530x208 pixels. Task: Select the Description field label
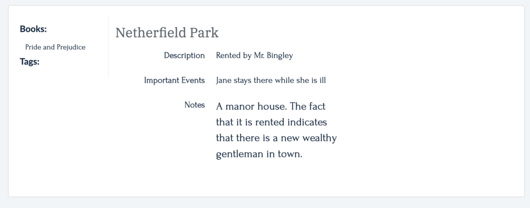tap(184, 55)
